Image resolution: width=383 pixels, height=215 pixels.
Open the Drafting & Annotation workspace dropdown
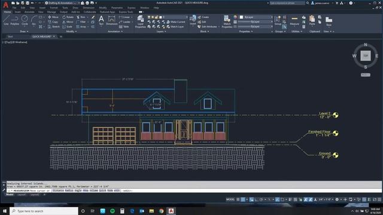[62, 3]
